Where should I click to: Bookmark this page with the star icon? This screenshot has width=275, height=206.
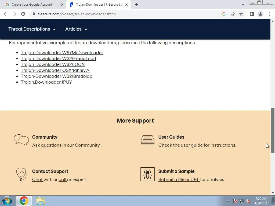(241, 14)
